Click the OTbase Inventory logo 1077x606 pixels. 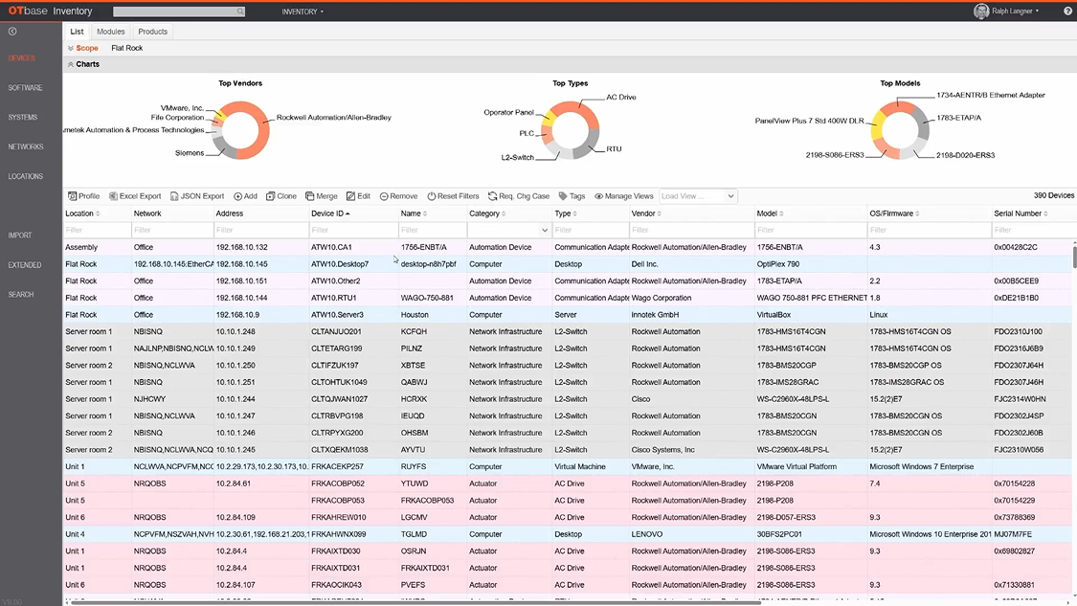50,11
